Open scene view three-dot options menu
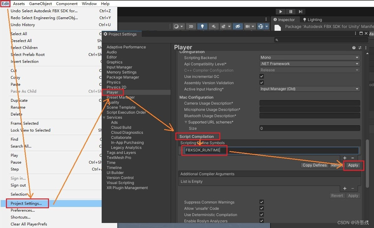The height and width of the screenshot is (228, 374). pos(266,19)
